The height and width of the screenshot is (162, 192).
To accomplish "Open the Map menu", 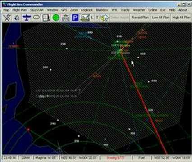I will click(x=6, y=10).
